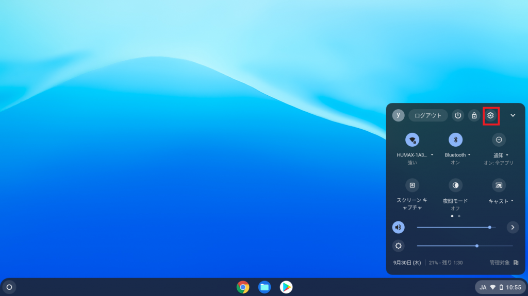
Task: Click the power button icon
Action: pos(458,115)
